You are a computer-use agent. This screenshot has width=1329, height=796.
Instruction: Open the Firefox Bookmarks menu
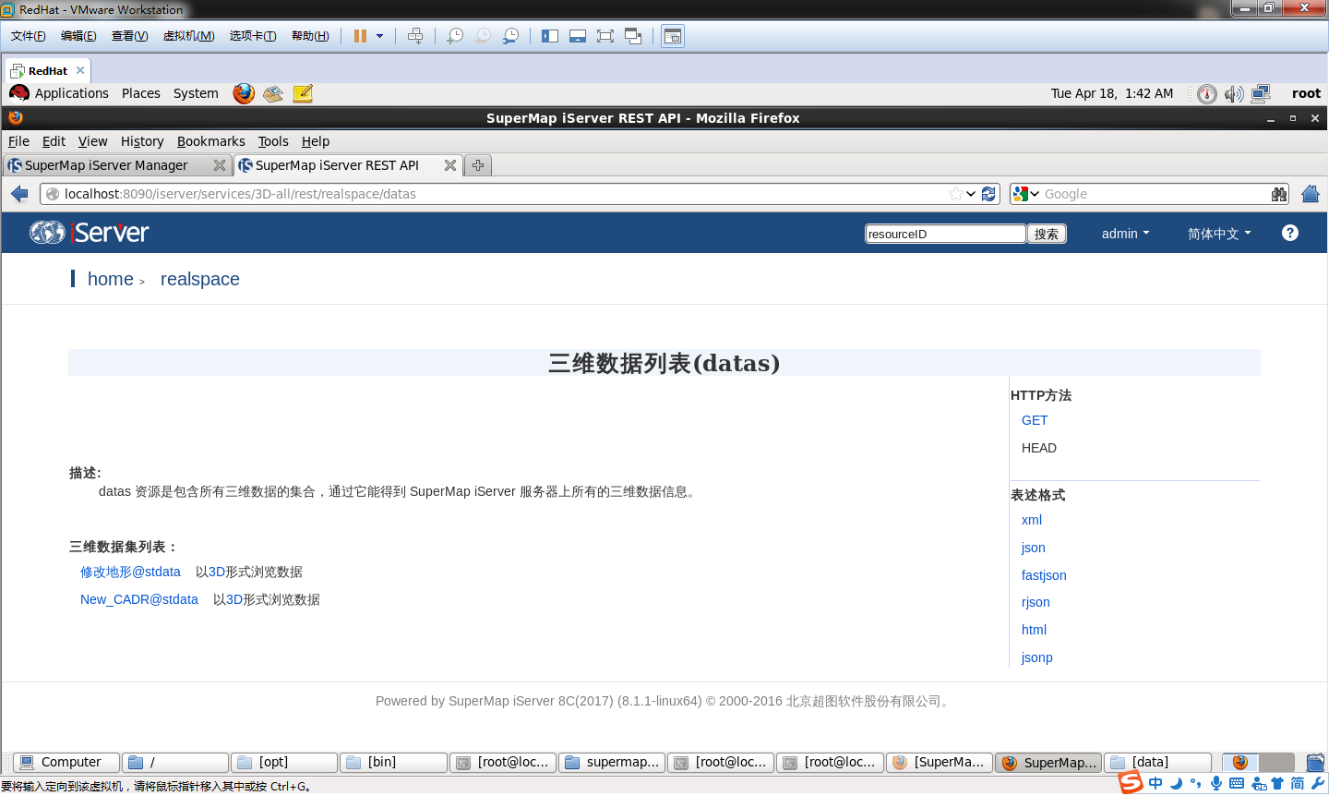tap(211, 141)
